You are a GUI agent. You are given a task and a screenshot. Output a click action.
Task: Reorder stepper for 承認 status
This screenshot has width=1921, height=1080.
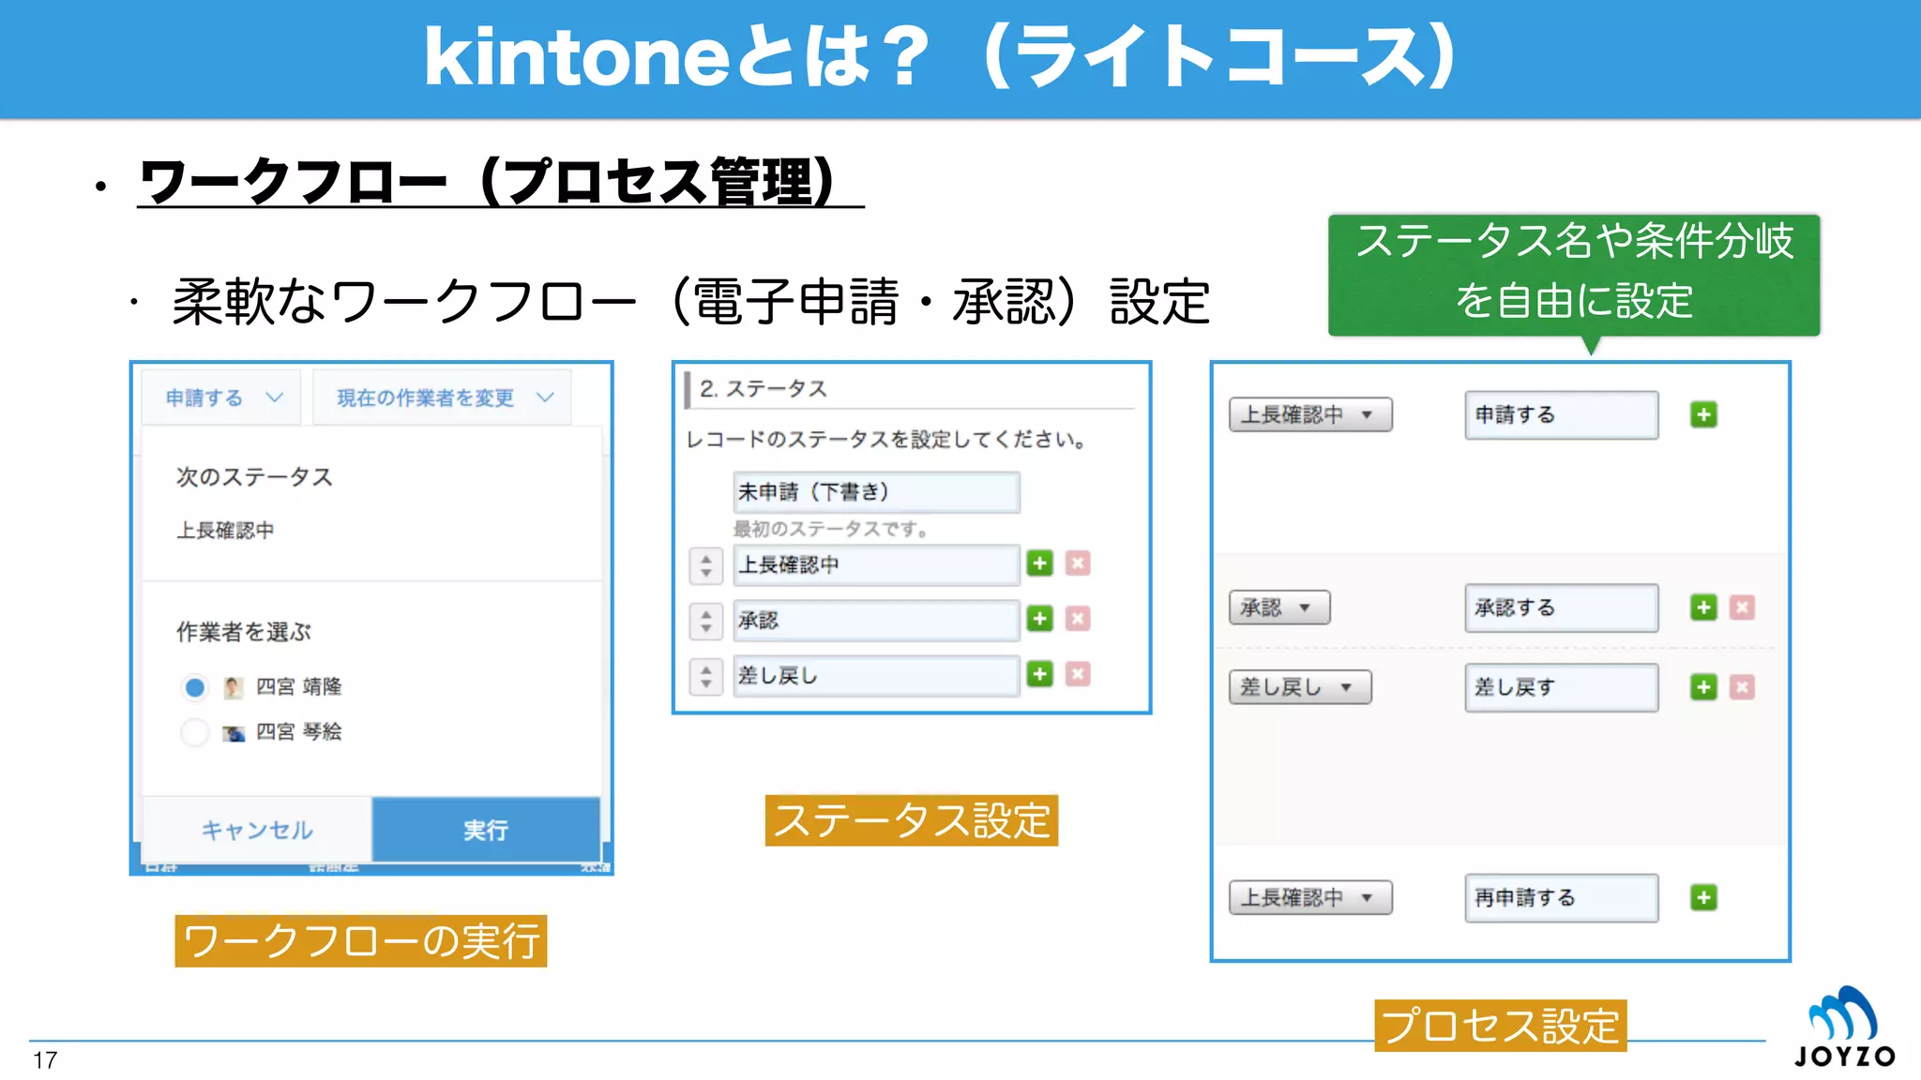pos(706,621)
